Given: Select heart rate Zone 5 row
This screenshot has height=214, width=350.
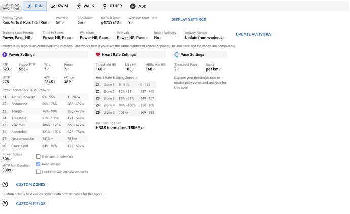Looking at the screenshot, I should tap(125, 113).
